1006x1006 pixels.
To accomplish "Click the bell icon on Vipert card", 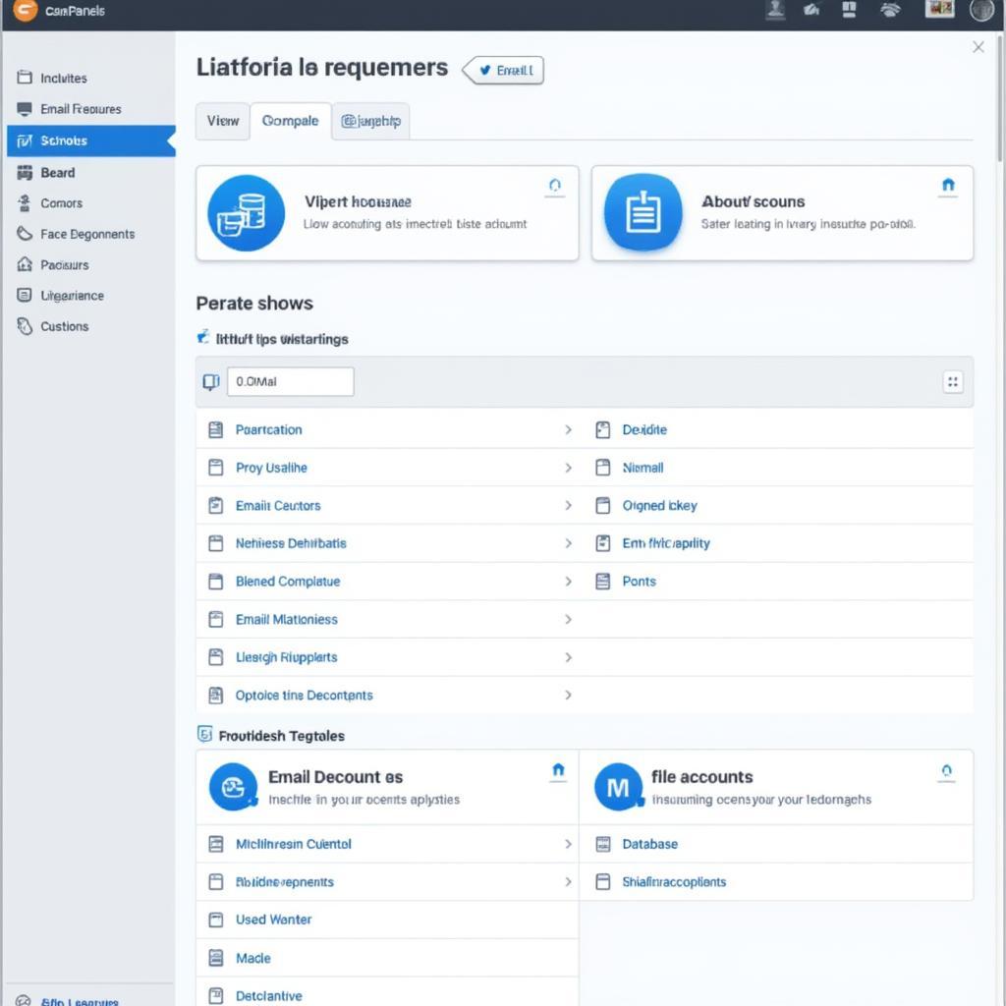I will click(555, 186).
